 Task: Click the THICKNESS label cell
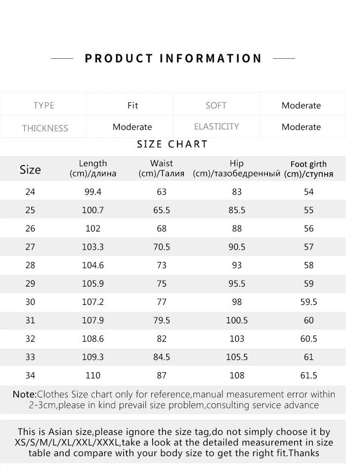pyautogui.click(x=45, y=128)
